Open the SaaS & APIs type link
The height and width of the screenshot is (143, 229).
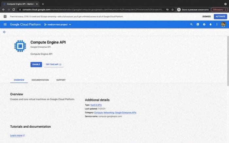[x=96, y=105]
